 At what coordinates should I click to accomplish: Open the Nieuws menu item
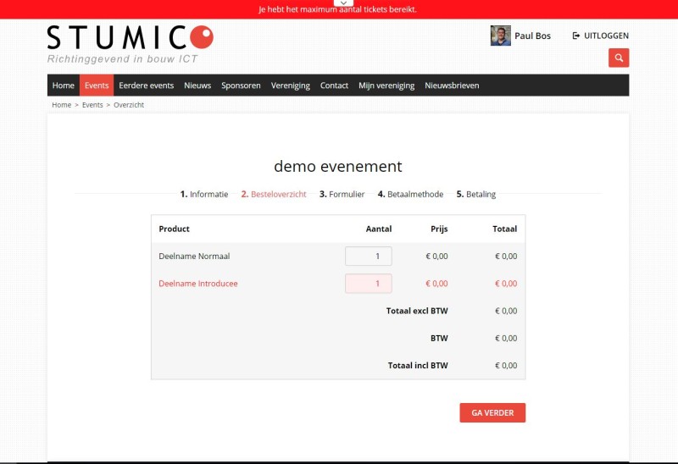197,86
